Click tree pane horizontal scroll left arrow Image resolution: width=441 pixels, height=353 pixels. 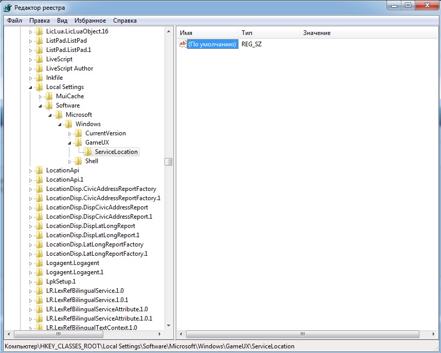click(x=9, y=334)
